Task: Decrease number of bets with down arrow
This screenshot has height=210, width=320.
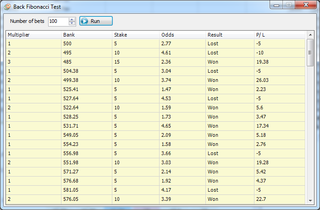Action: [72, 23]
